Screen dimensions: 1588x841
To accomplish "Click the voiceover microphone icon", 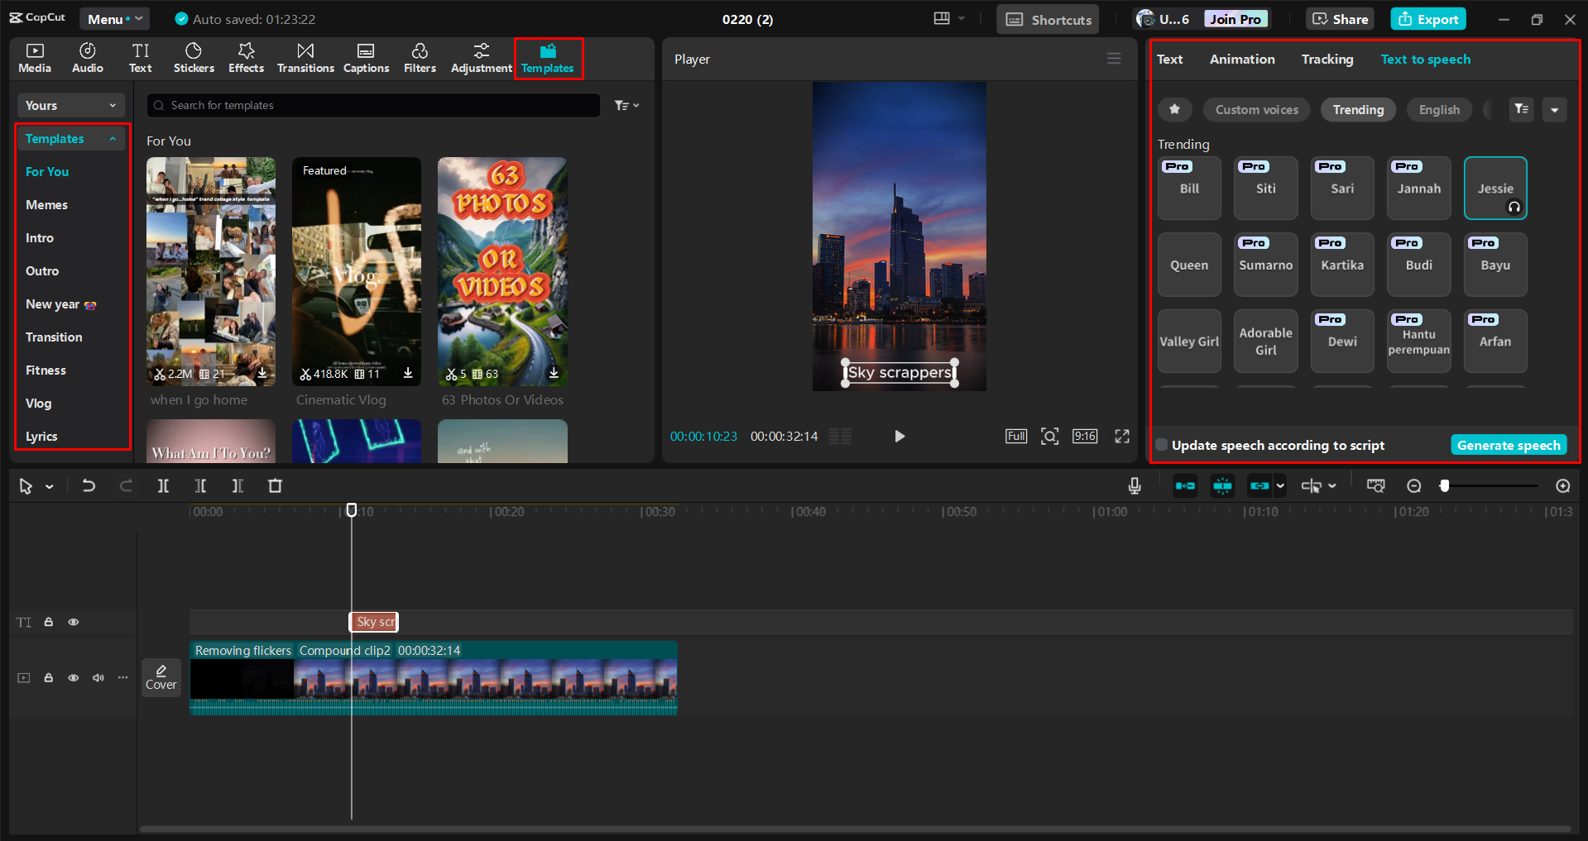I will pyautogui.click(x=1134, y=485).
